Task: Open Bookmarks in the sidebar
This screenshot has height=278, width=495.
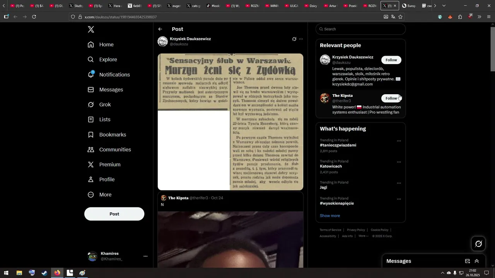Action: click(107, 135)
